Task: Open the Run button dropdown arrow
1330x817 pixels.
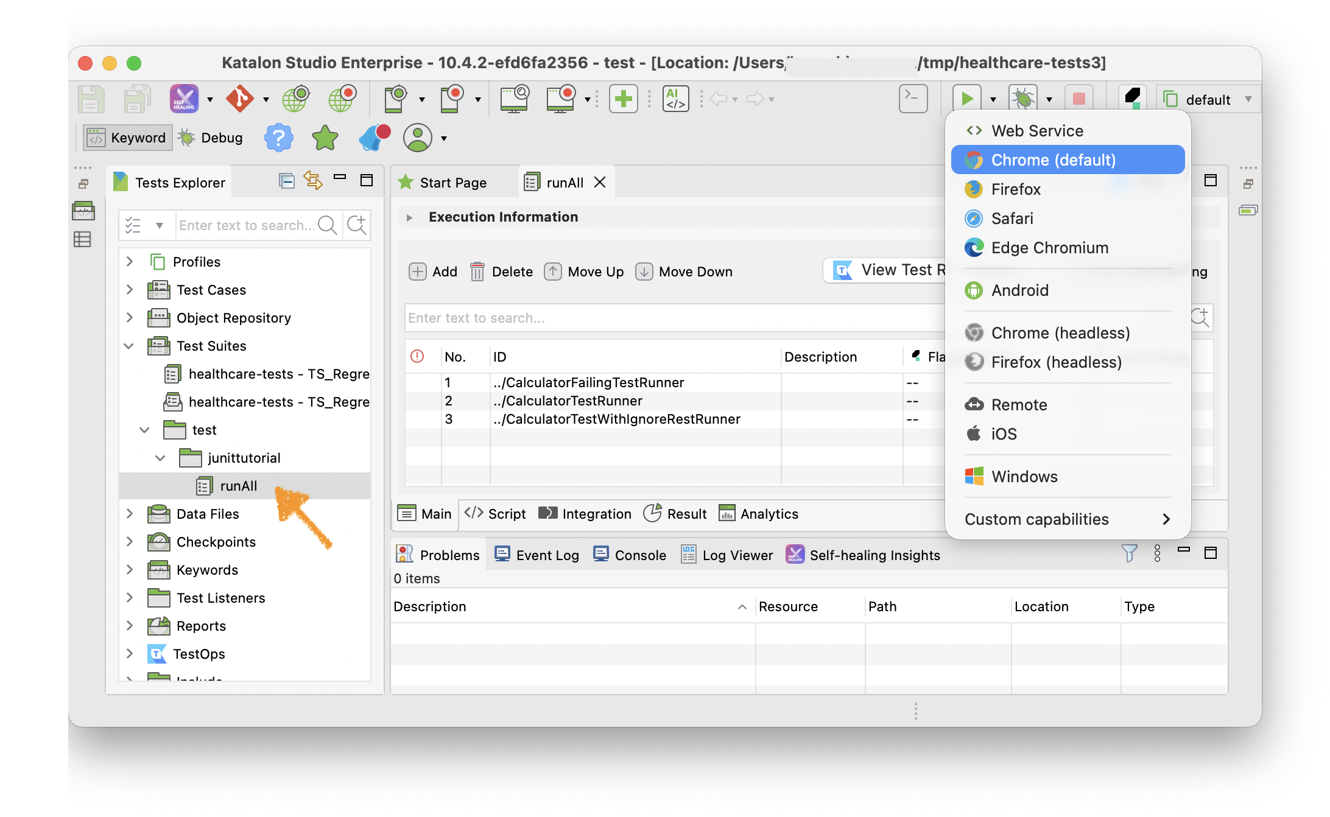Action: [x=993, y=99]
